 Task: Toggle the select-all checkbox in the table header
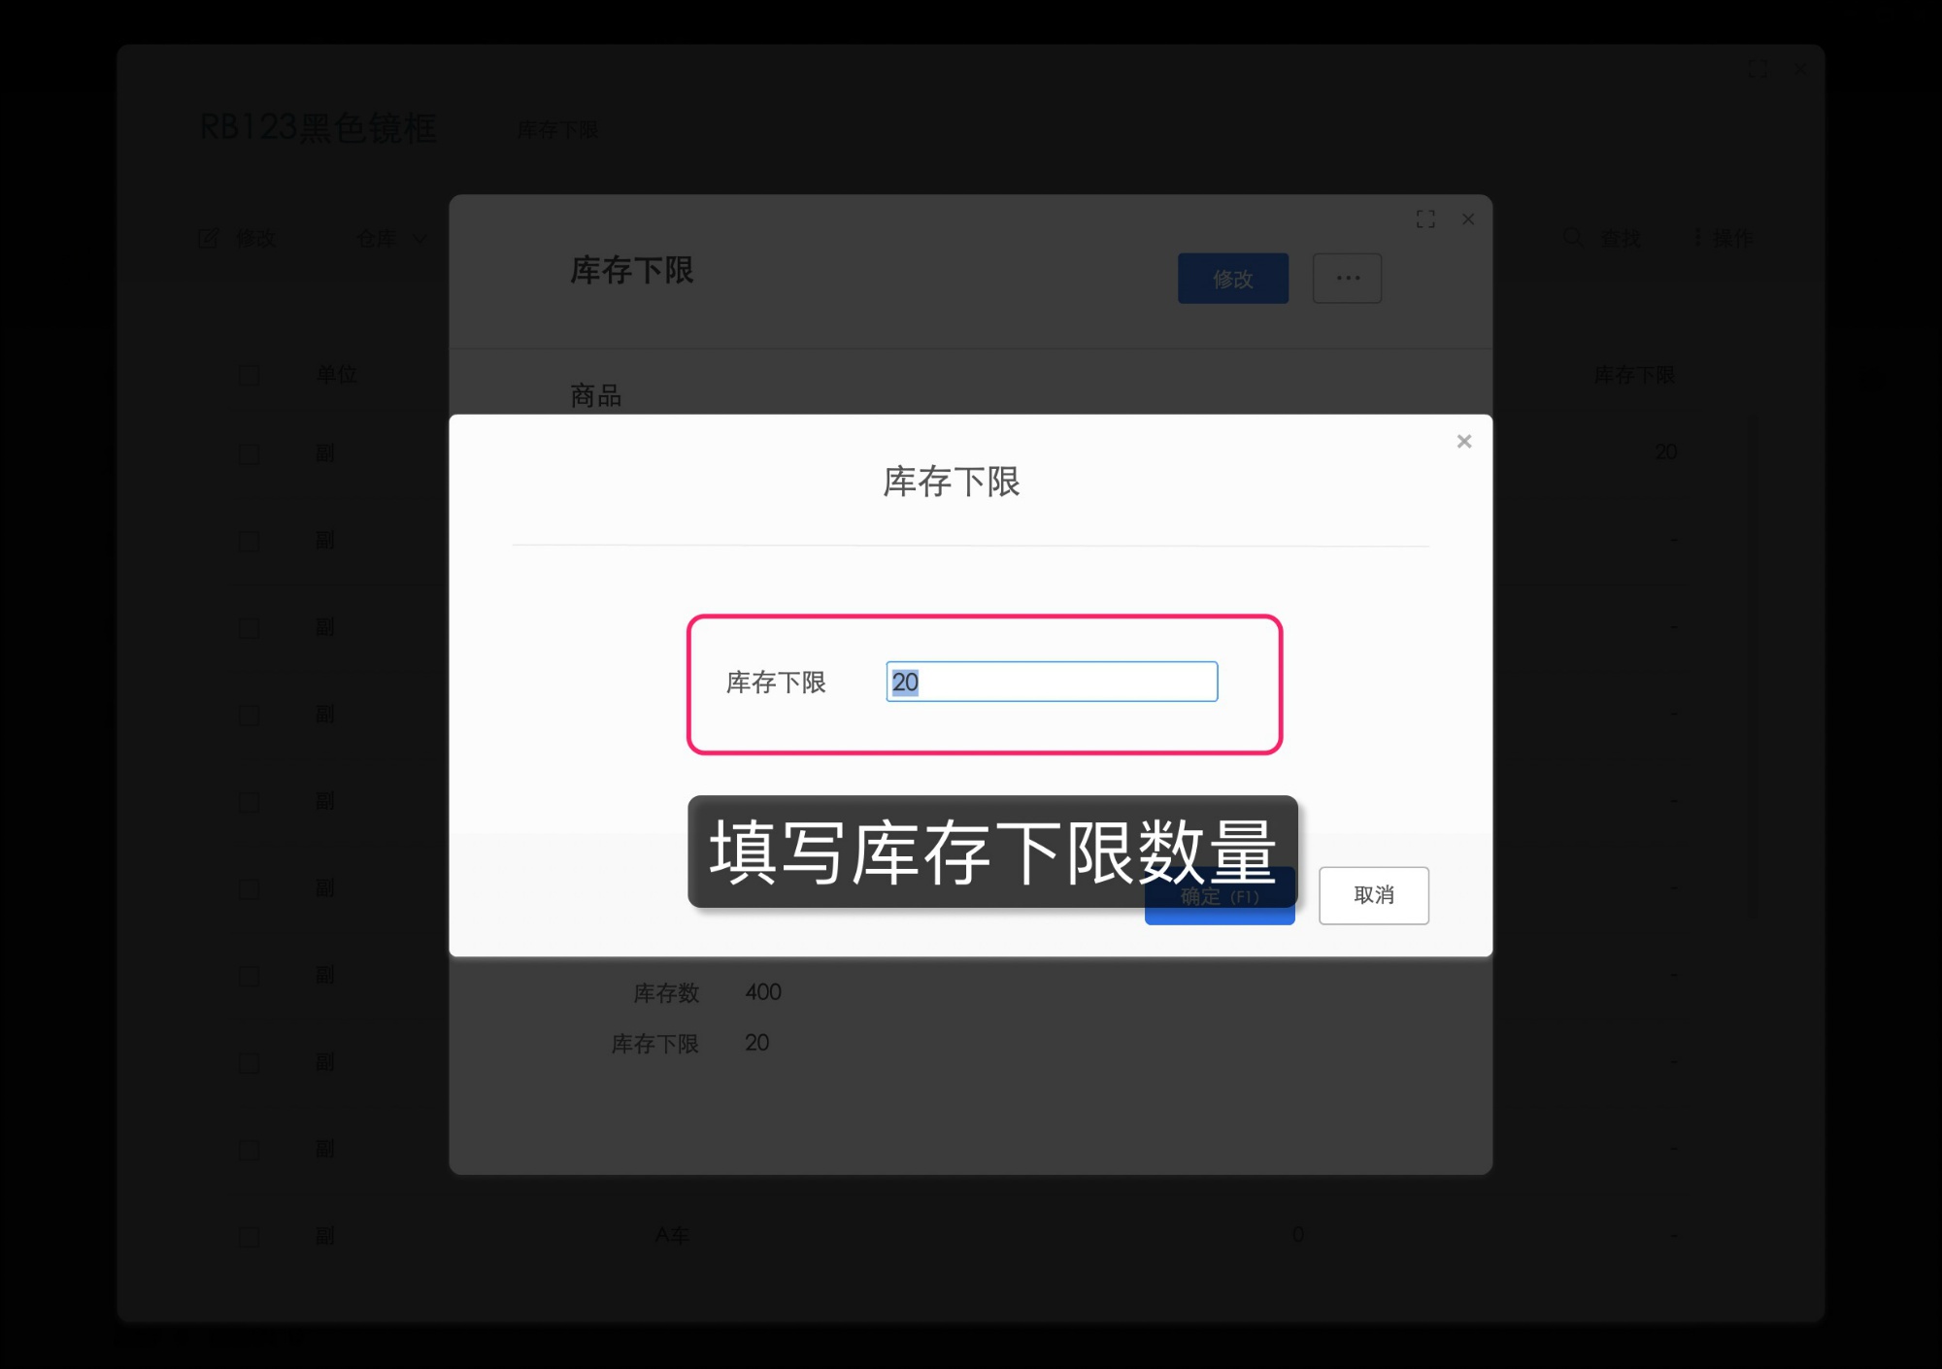(249, 374)
